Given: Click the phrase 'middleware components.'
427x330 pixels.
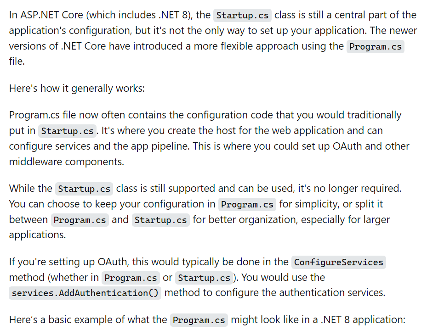Looking at the screenshot, I should pos(67,162).
